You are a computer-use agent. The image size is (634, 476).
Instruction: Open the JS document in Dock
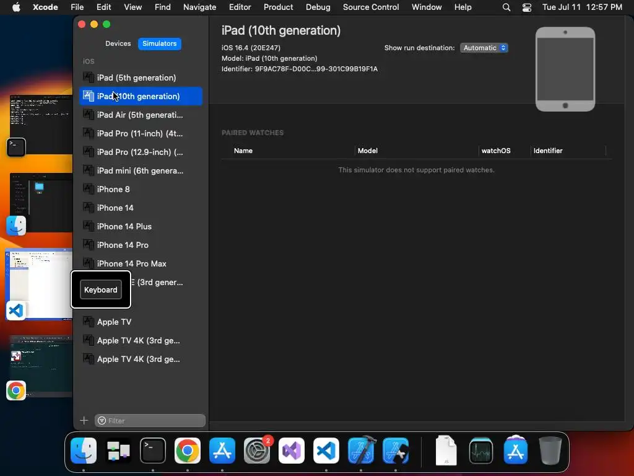pos(446,451)
